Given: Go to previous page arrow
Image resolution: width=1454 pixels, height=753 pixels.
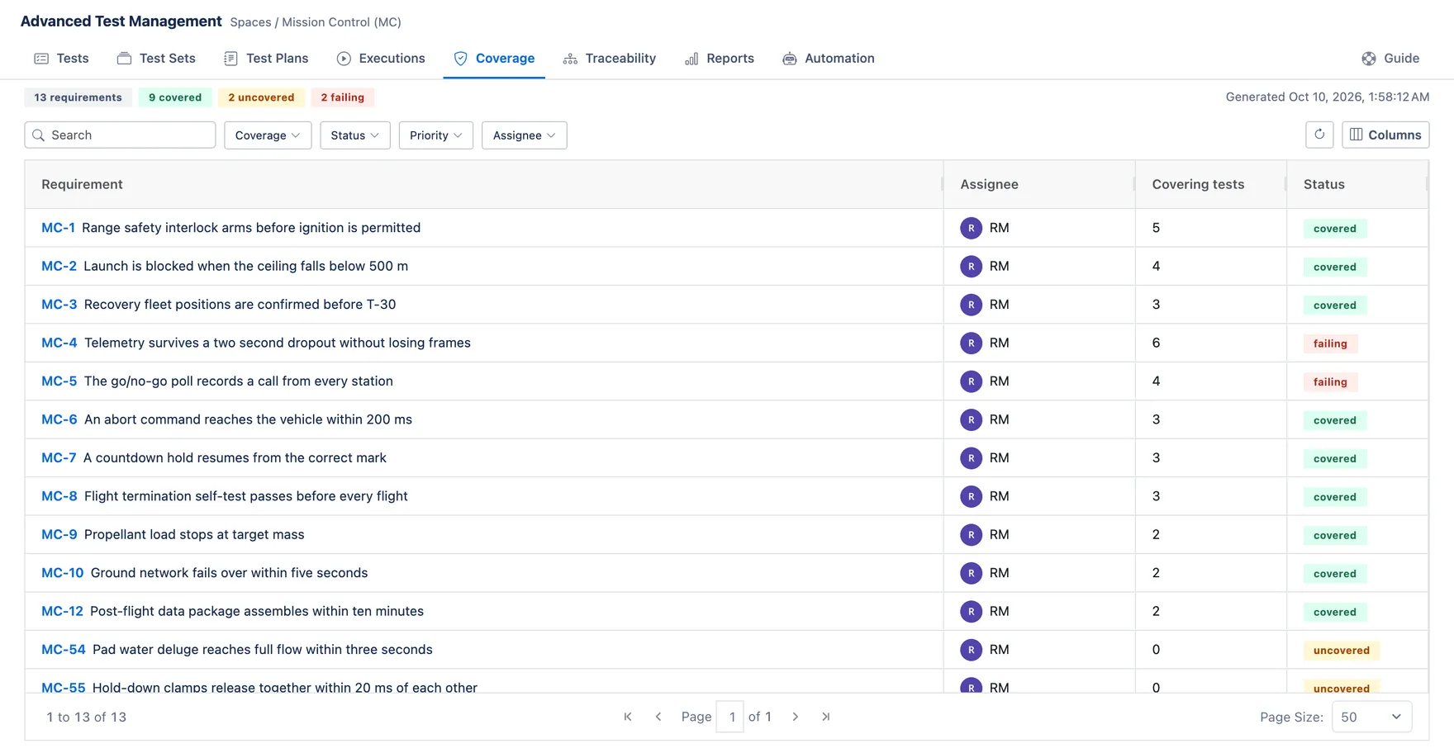Looking at the screenshot, I should (658, 717).
